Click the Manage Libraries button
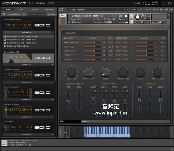 pos(14,14)
